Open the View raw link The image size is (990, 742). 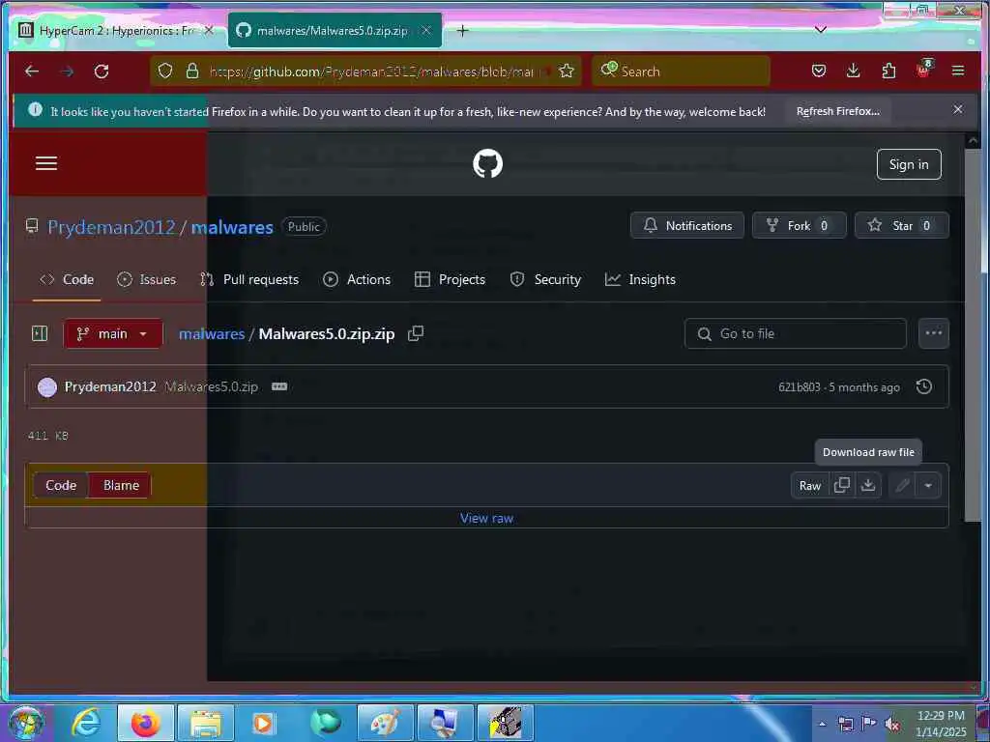(x=486, y=518)
